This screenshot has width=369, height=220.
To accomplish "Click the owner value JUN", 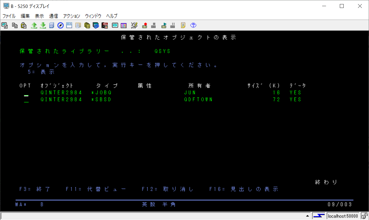I will pyautogui.click(x=190, y=93).
